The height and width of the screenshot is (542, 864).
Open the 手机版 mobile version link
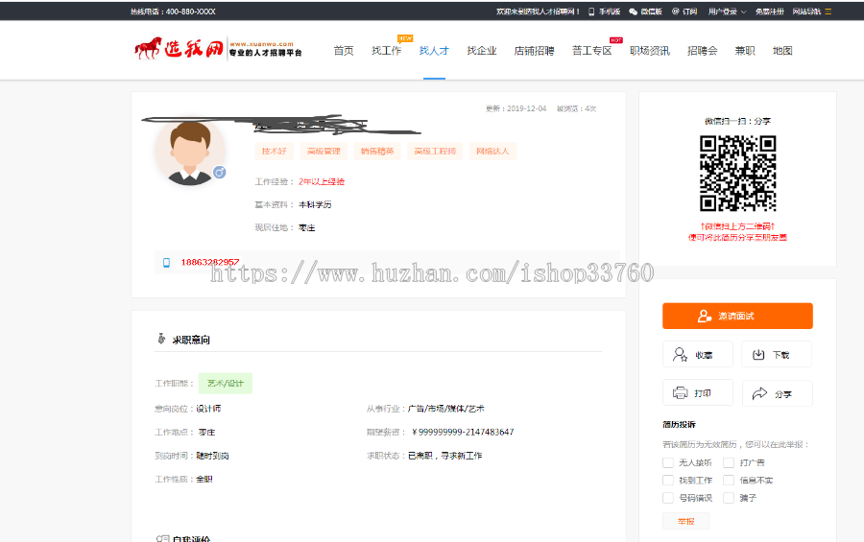[605, 12]
